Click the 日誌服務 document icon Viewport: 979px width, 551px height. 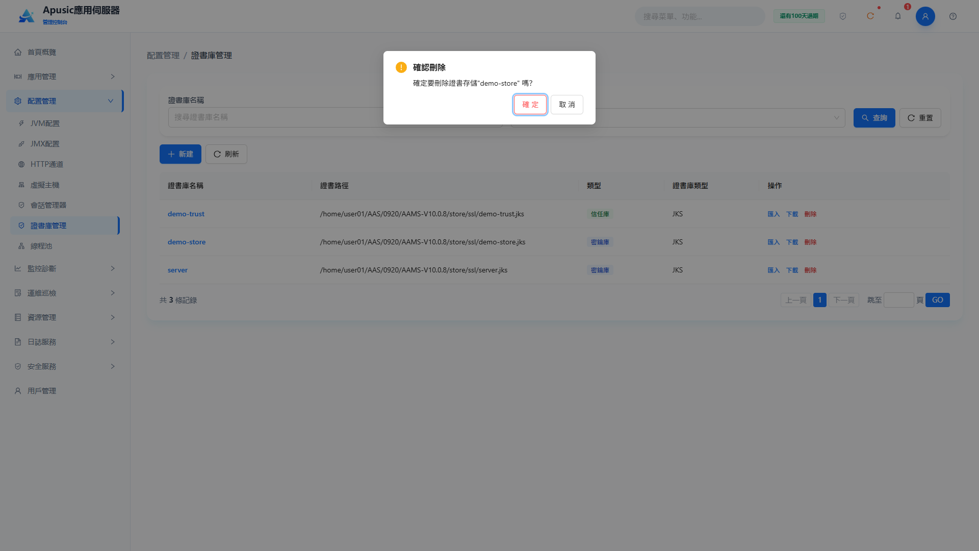[x=18, y=342]
